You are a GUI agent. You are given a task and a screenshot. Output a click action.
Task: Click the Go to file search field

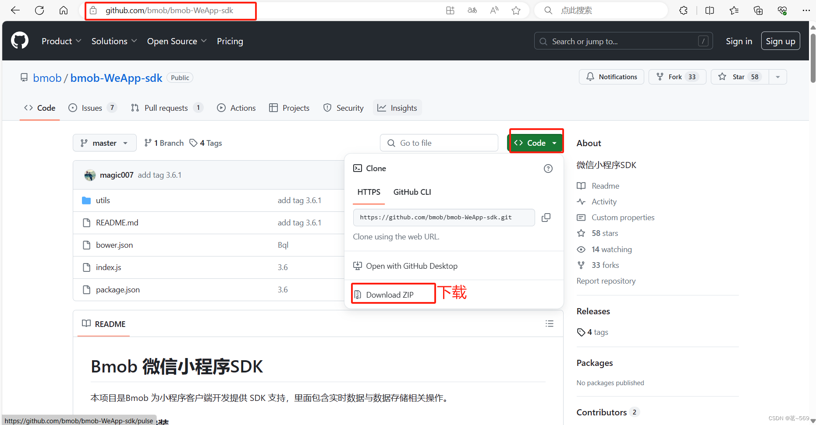tap(439, 143)
